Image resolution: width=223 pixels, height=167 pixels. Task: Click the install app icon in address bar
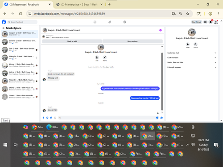pos(173,14)
